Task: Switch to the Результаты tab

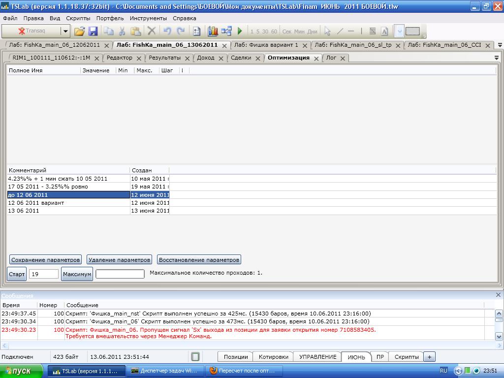Action: [x=164, y=58]
